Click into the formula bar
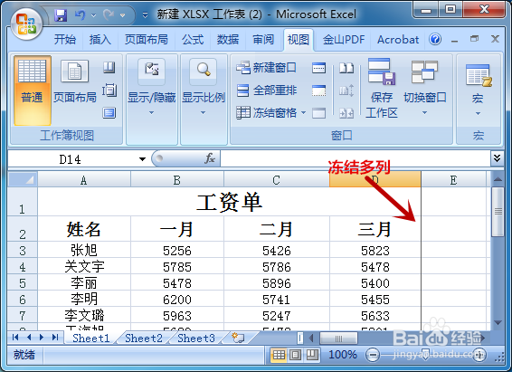The image size is (512, 372). (x=355, y=158)
